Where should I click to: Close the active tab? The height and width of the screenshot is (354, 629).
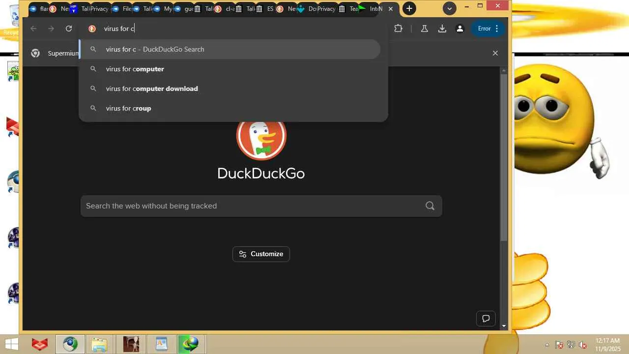pos(391,9)
